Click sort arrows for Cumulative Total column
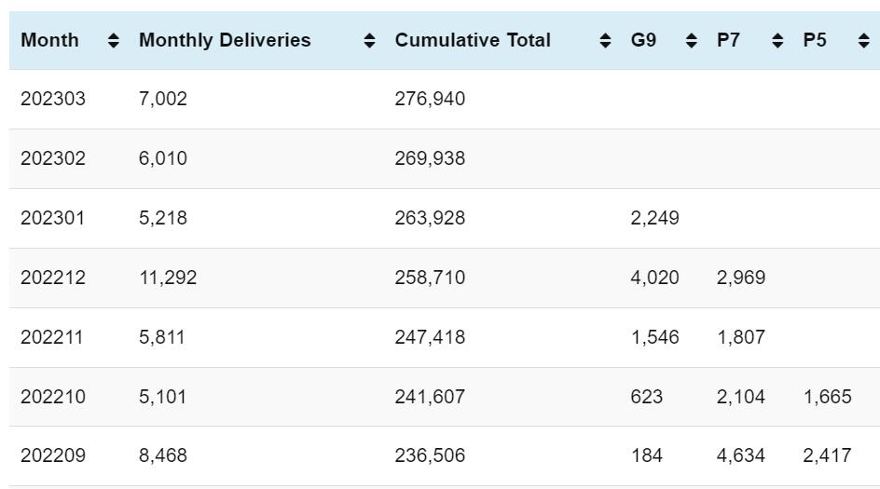This screenshot has width=880, height=489. click(x=606, y=41)
